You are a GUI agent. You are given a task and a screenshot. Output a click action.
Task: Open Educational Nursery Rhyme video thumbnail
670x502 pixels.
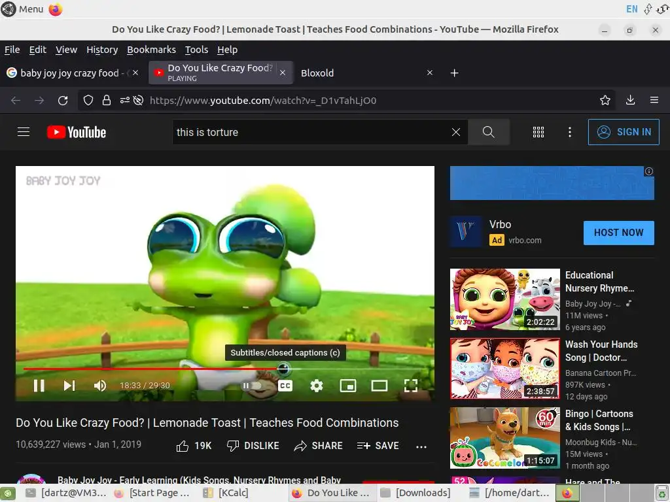pyautogui.click(x=504, y=299)
